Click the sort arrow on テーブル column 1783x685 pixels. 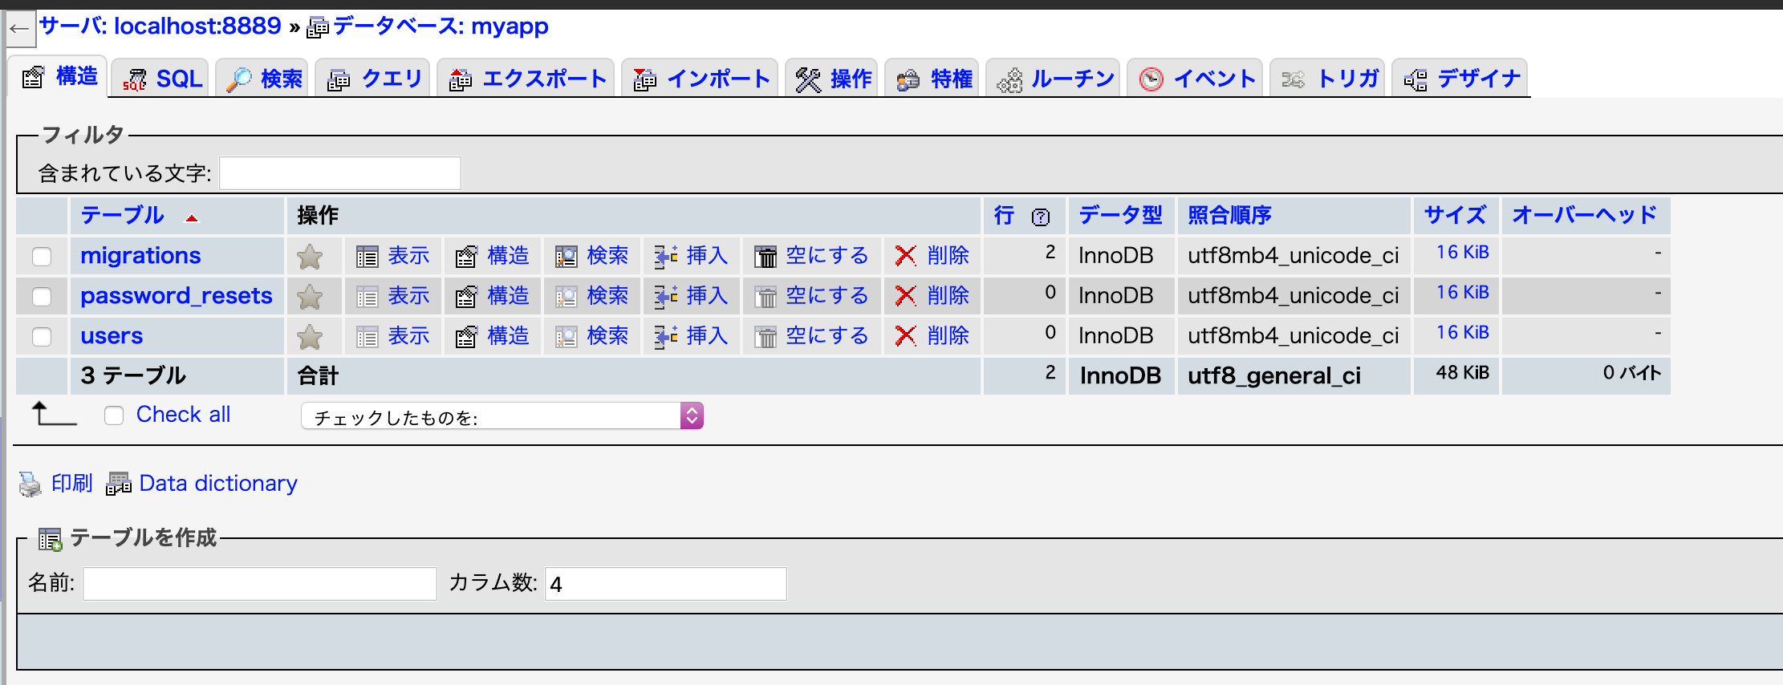(192, 218)
